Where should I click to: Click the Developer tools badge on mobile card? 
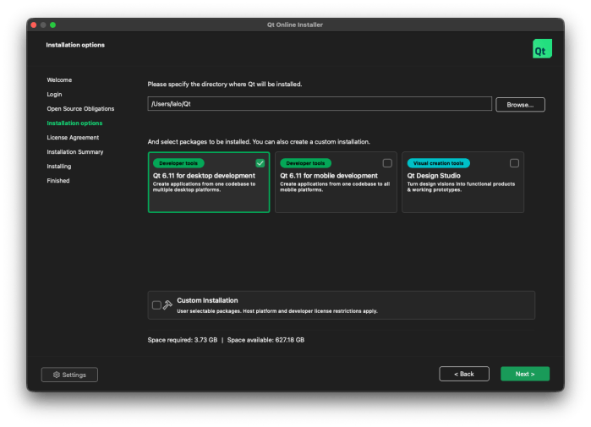[305, 163]
